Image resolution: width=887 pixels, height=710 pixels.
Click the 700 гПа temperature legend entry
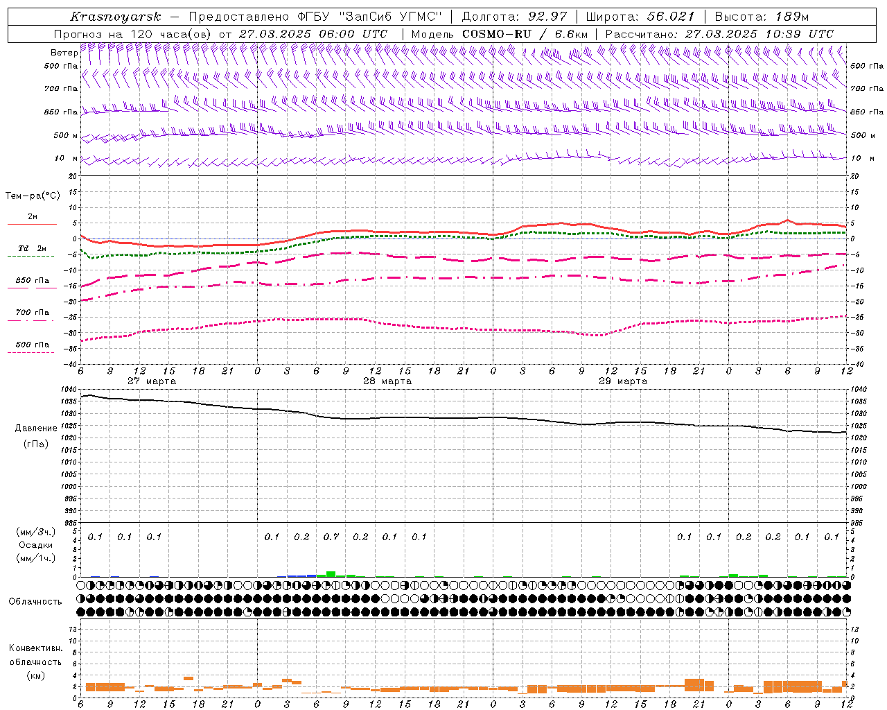pos(33,313)
